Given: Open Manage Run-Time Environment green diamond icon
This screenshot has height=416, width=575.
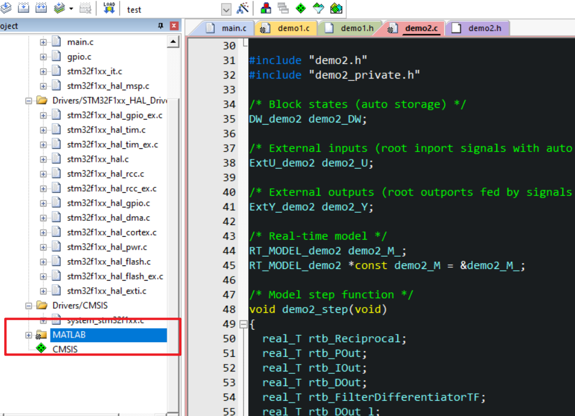Looking at the screenshot, I should tap(300, 8).
